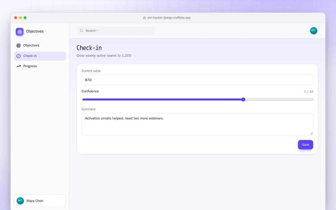The height and width of the screenshot is (210, 336).
Task: Go to the Progress nav label
Action: [x=30, y=66]
